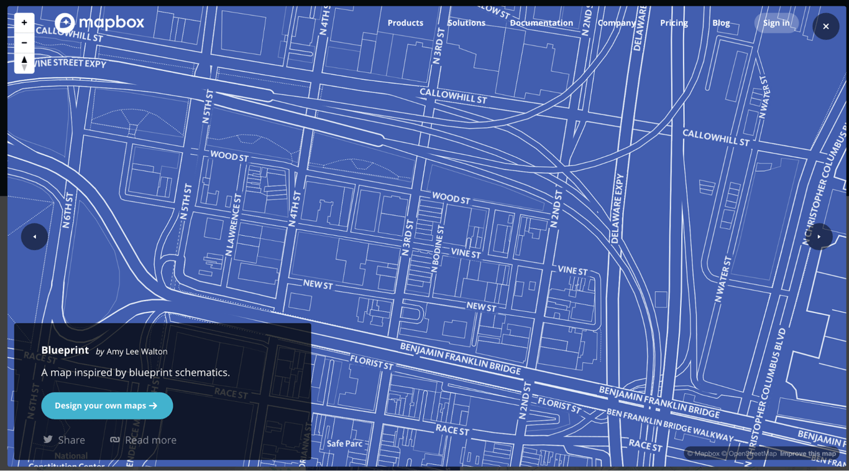Click the blueprint schematics description text
Screen dimensions: 849x471
tap(135, 373)
